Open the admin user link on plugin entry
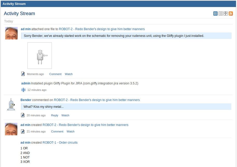Viewport: 237px width, 167px height. pyautogui.click(x=26, y=83)
